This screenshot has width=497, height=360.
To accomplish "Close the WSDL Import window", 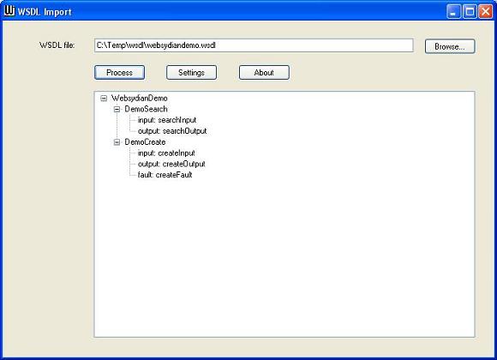I will coord(486,12).
